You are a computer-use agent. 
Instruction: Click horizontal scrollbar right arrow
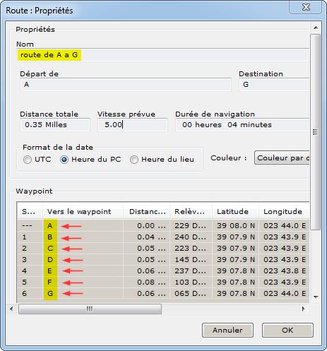point(304,309)
